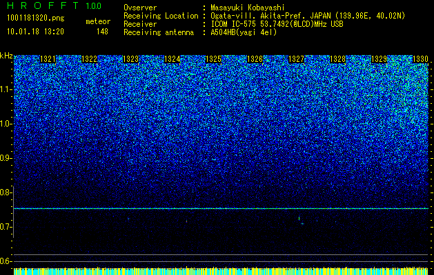The image size is (434, 275).
Task: Click the 1330 time marker
Action: click(420, 59)
